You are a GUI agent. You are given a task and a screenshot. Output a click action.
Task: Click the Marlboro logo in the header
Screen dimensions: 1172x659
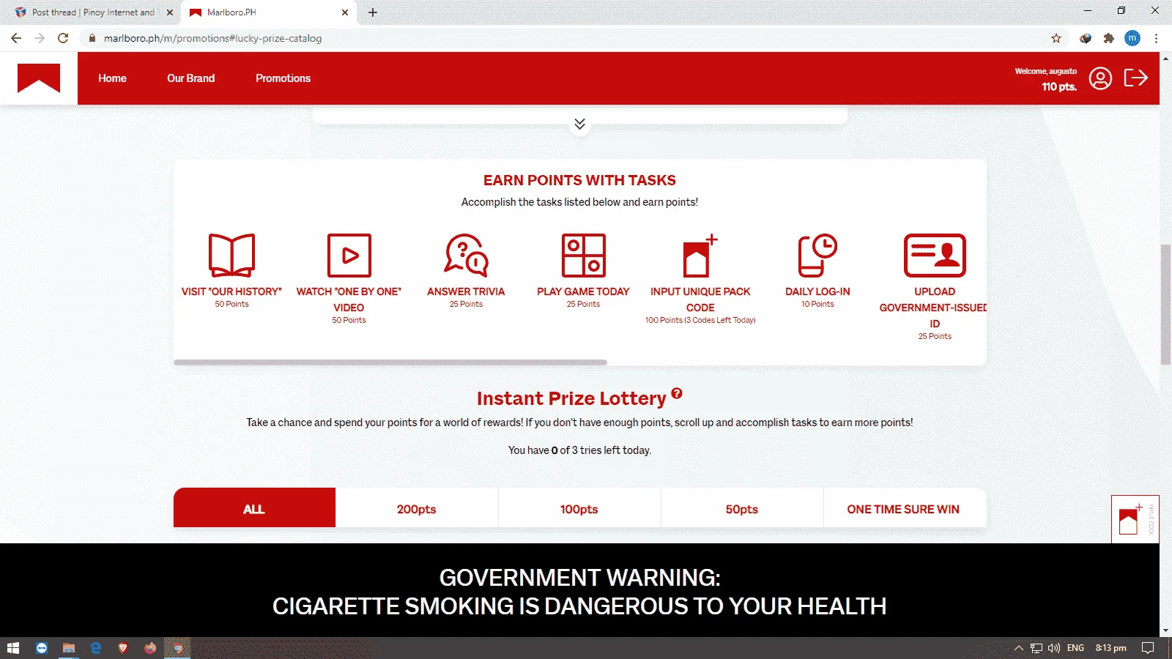[x=39, y=78]
